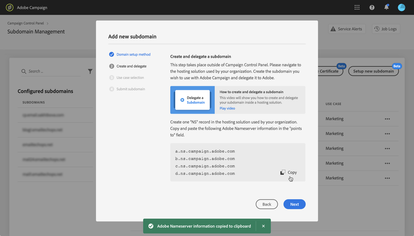The width and height of the screenshot is (414, 236).
Task: Click the USE CASE column header
Action: tap(333, 104)
